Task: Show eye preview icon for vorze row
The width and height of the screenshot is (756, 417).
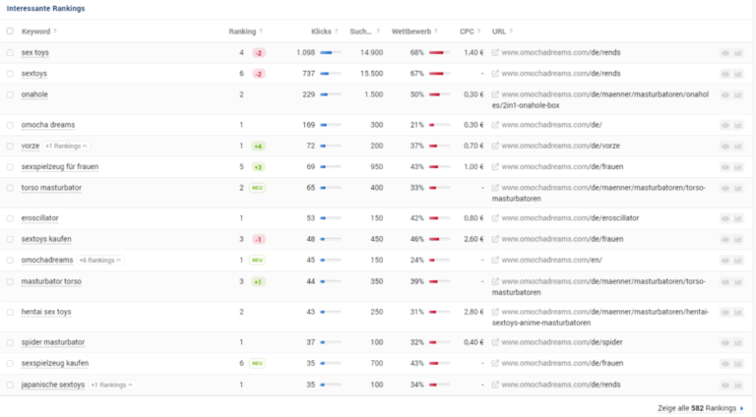Action: (x=725, y=147)
